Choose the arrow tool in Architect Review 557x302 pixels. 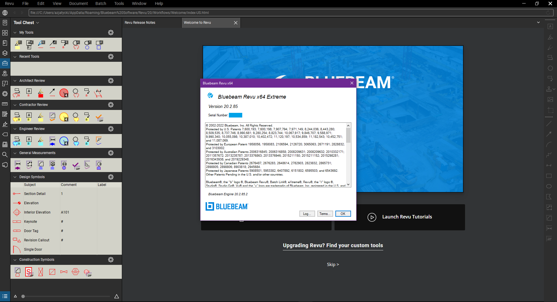tap(52, 93)
